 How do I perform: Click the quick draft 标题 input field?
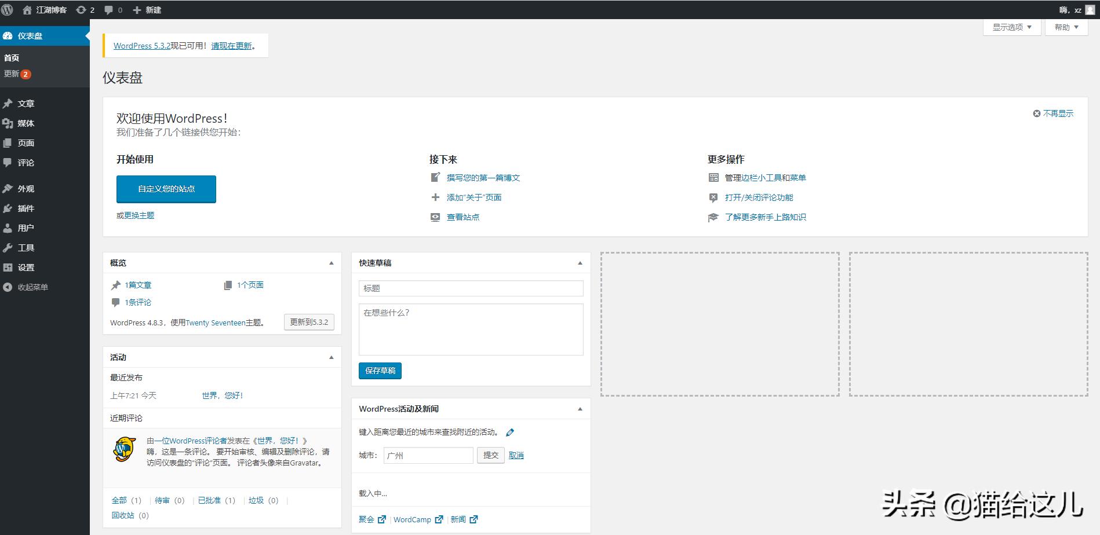click(470, 288)
